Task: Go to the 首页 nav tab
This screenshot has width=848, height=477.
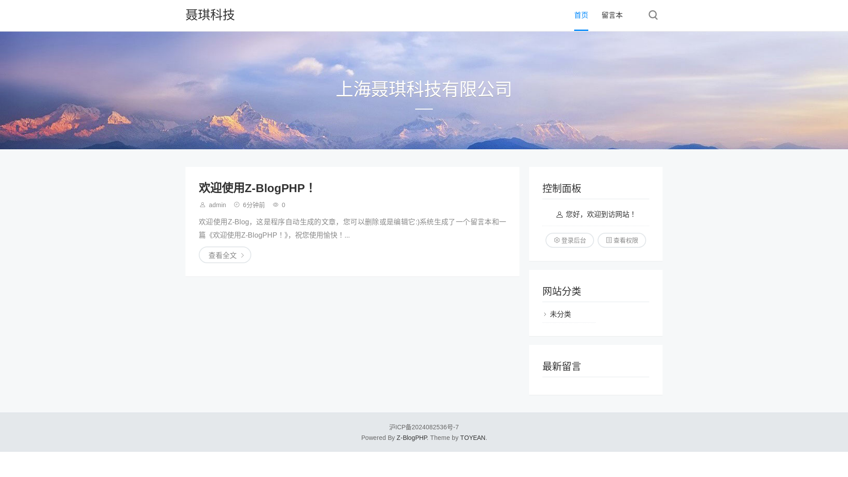Action: pyautogui.click(x=581, y=15)
